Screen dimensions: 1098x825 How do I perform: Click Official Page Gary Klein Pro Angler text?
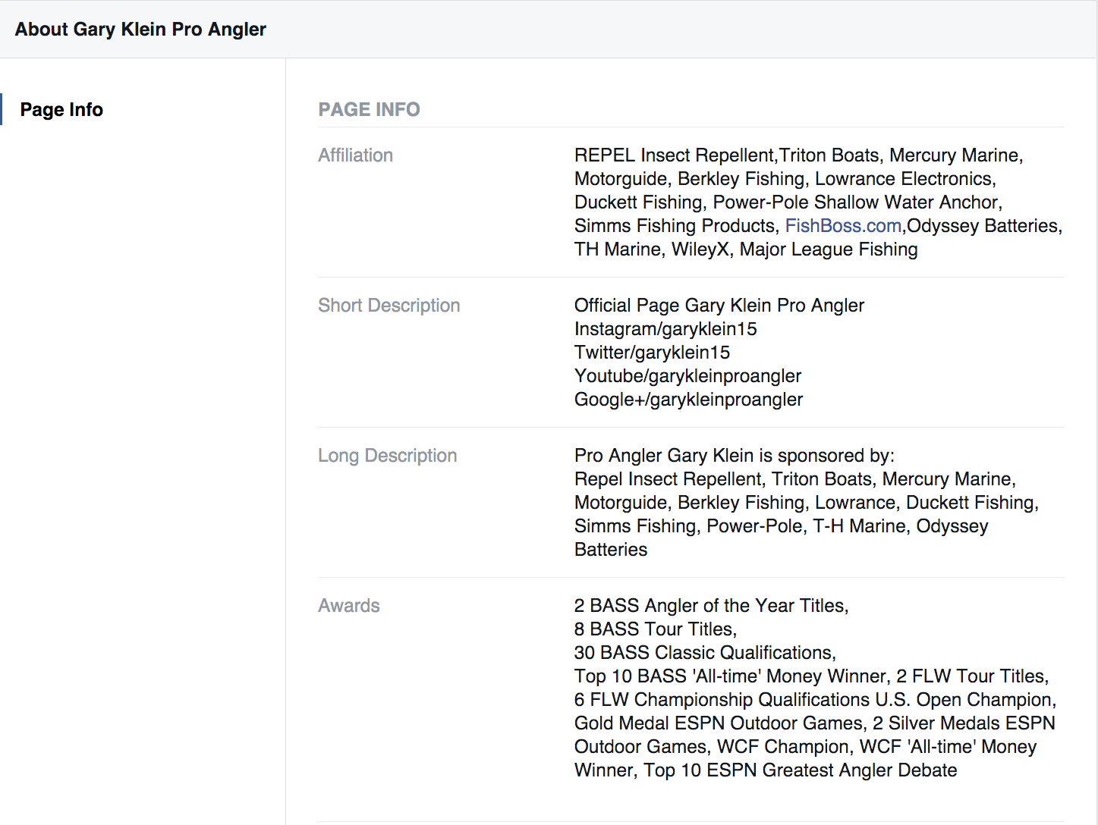point(719,306)
